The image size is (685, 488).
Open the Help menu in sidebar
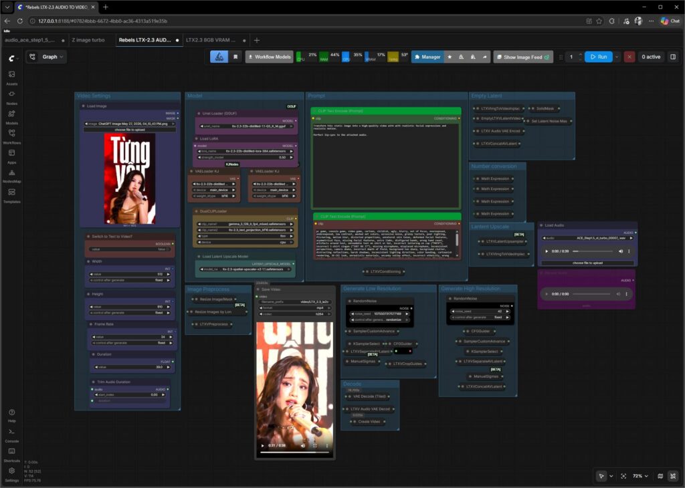(12, 416)
